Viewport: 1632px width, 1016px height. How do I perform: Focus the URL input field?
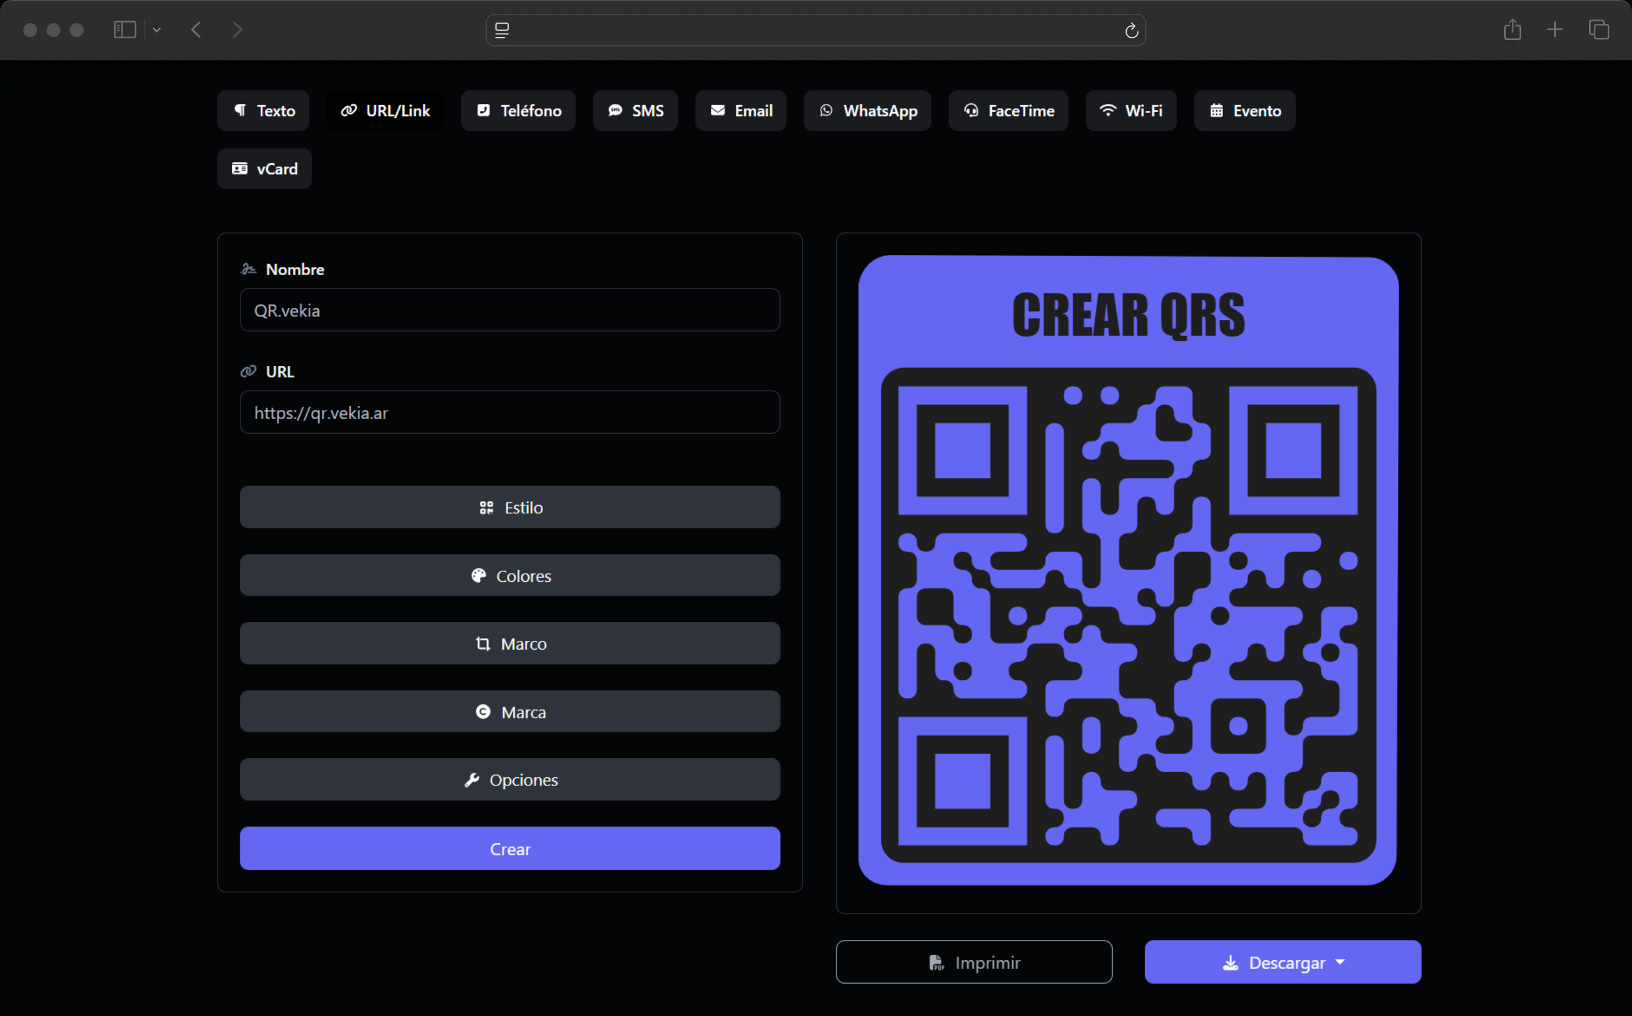509,413
